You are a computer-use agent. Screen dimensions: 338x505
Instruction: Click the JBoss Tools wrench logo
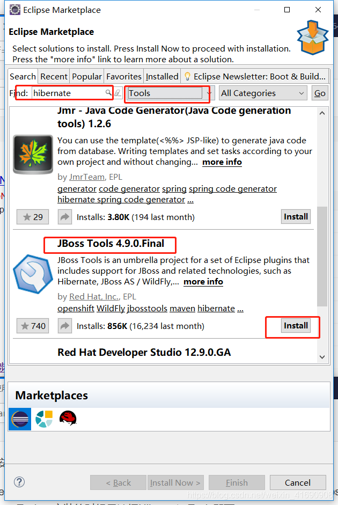[x=33, y=274]
